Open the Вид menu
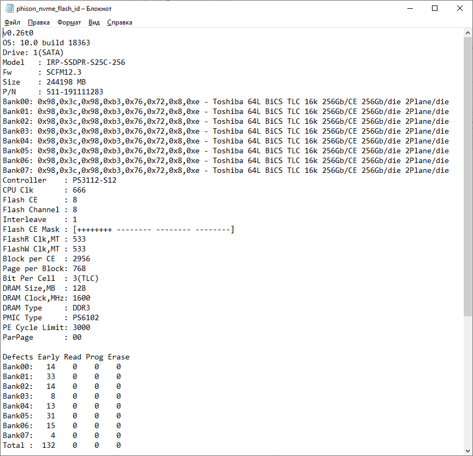 (94, 22)
